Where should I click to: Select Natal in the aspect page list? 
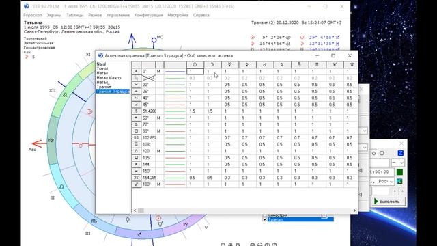coord(101,64)
